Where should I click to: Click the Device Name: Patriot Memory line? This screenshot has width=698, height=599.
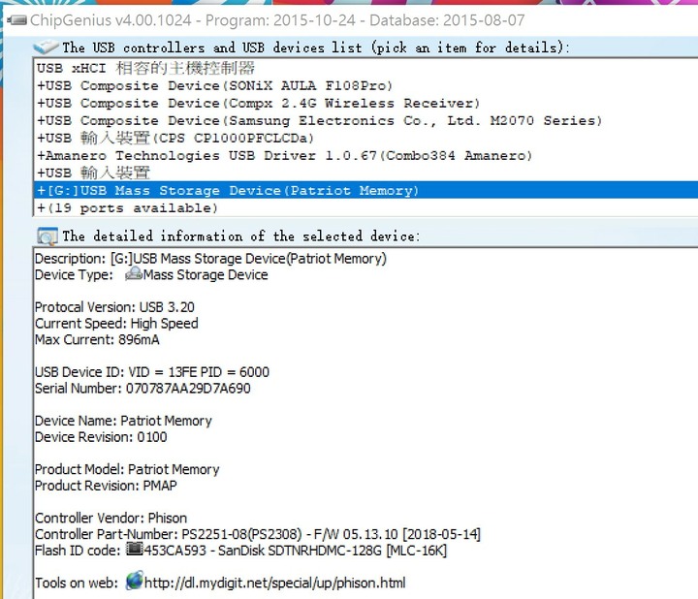pyautogui.click(x=123, y=421)
